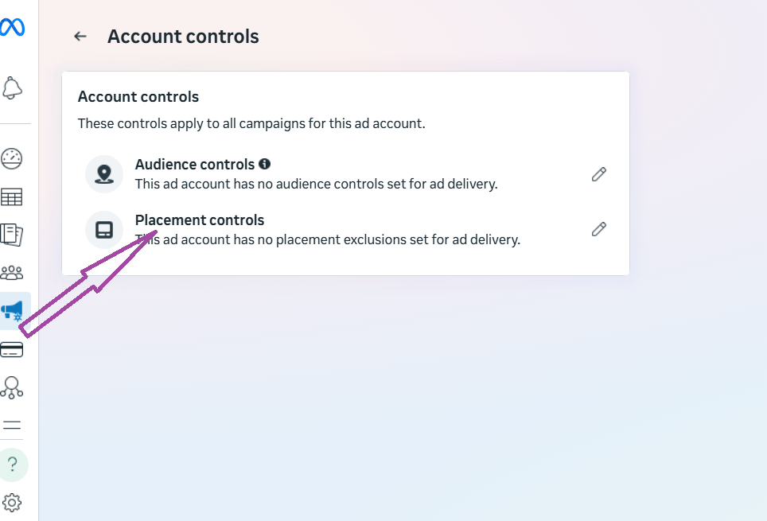Select the Account overview speedometer icon
This screenshot has width=767, height=521.
click(11, 158)
